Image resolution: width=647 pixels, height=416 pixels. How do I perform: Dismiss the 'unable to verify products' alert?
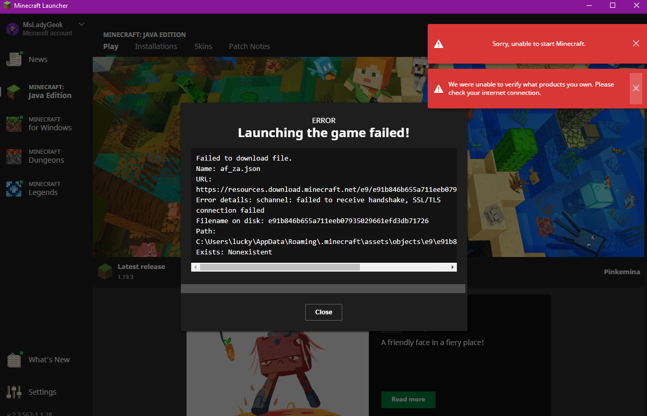coord(636,89)
